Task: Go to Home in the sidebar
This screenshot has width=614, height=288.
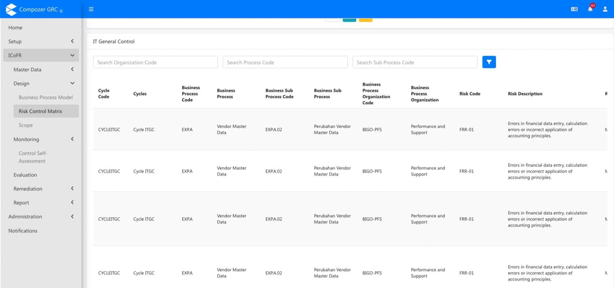Action: click(x=15, y=27)
